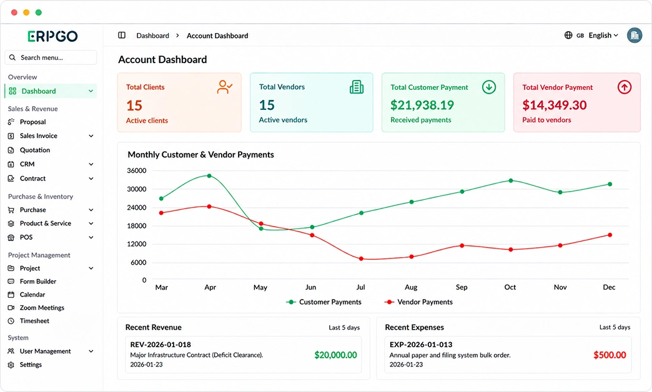The width and height of the screenshot is (652, 392).
Task: Click the globe language icon
Action: [x=568, y=36]
